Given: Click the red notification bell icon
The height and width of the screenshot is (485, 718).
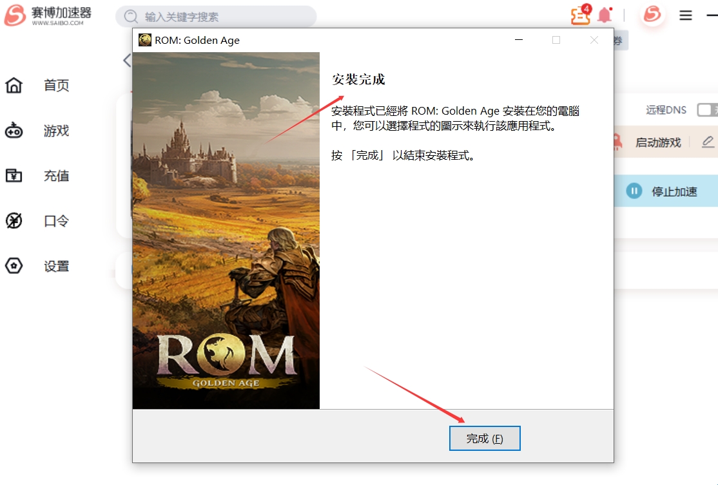Looking at the screenshot, I should [x=605, y=15].
